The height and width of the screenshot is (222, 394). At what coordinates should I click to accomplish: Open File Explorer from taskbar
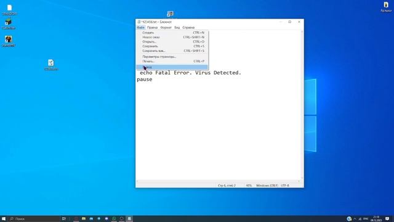tap(84, 219)
